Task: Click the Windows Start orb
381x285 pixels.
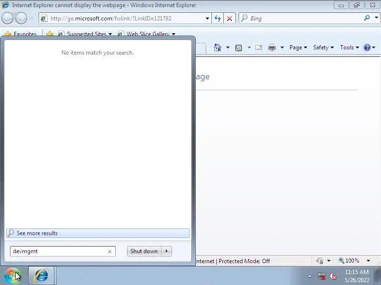Action: tap(13, 276)
